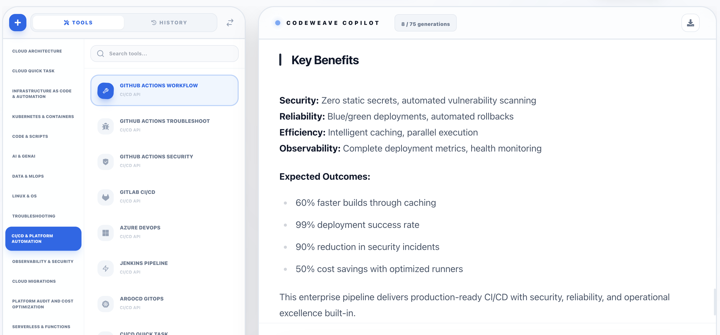Open the Troubleshooting category
Image resolution: width=720 pixels, height=335 pixels.
pyautogui.click(x=34, y=216)
